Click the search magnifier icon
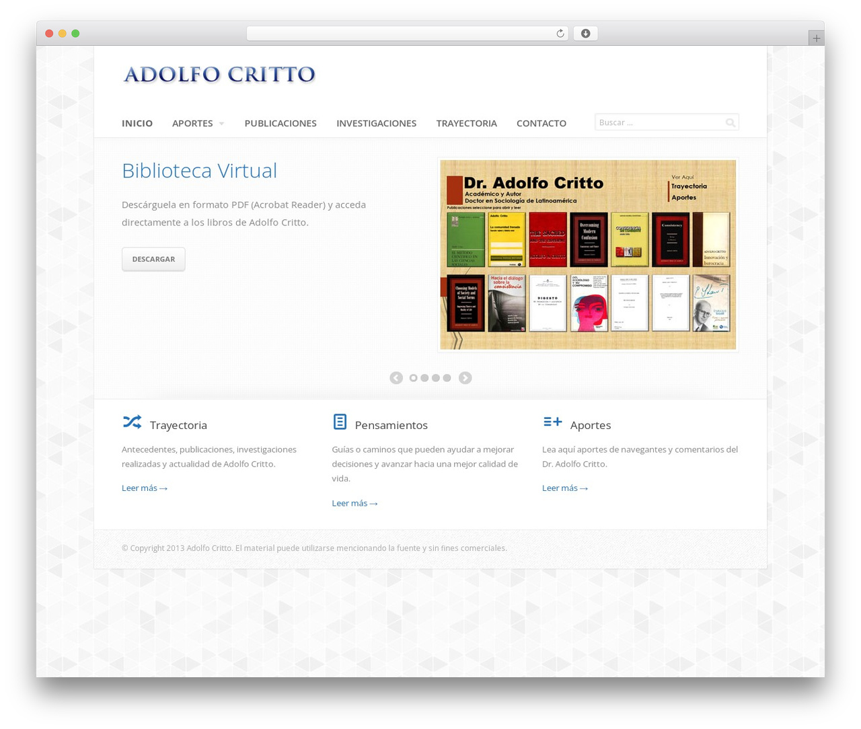This screenshot has width=861, height=729. [x=730, y=122]
